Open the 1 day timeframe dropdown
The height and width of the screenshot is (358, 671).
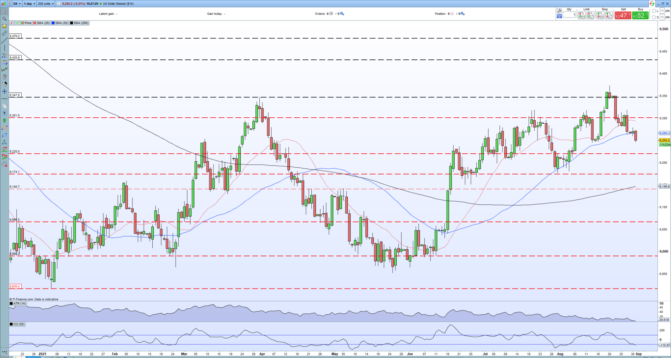coord(29,3)
